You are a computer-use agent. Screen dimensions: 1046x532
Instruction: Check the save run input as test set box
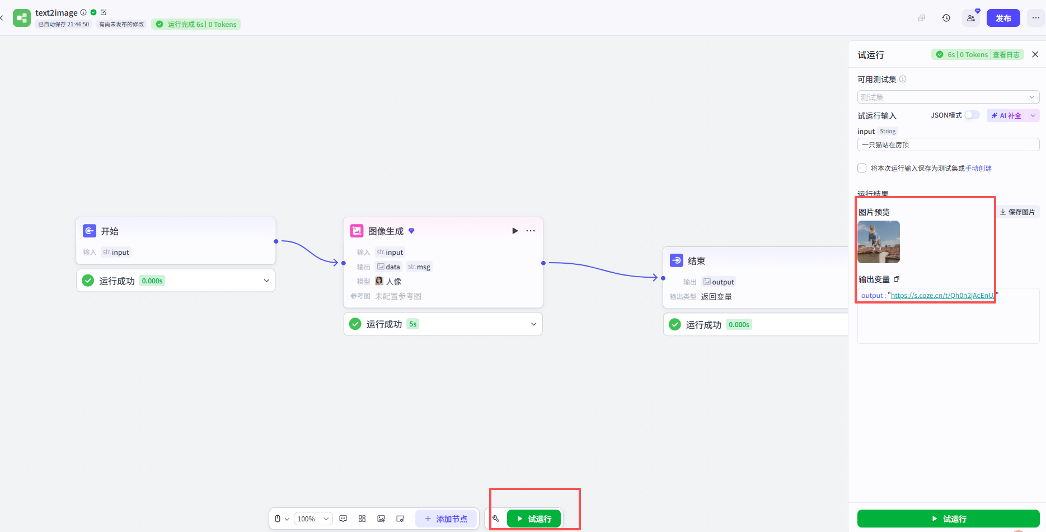click(x=862, y=168)
